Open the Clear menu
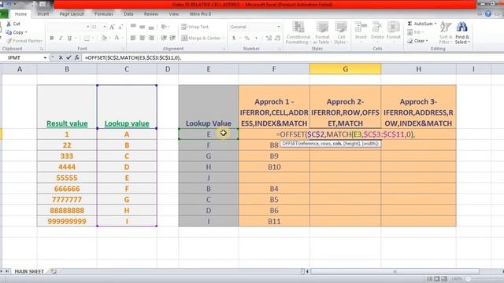Viewport: 504px width, 283px height. [x=417, y=41]
